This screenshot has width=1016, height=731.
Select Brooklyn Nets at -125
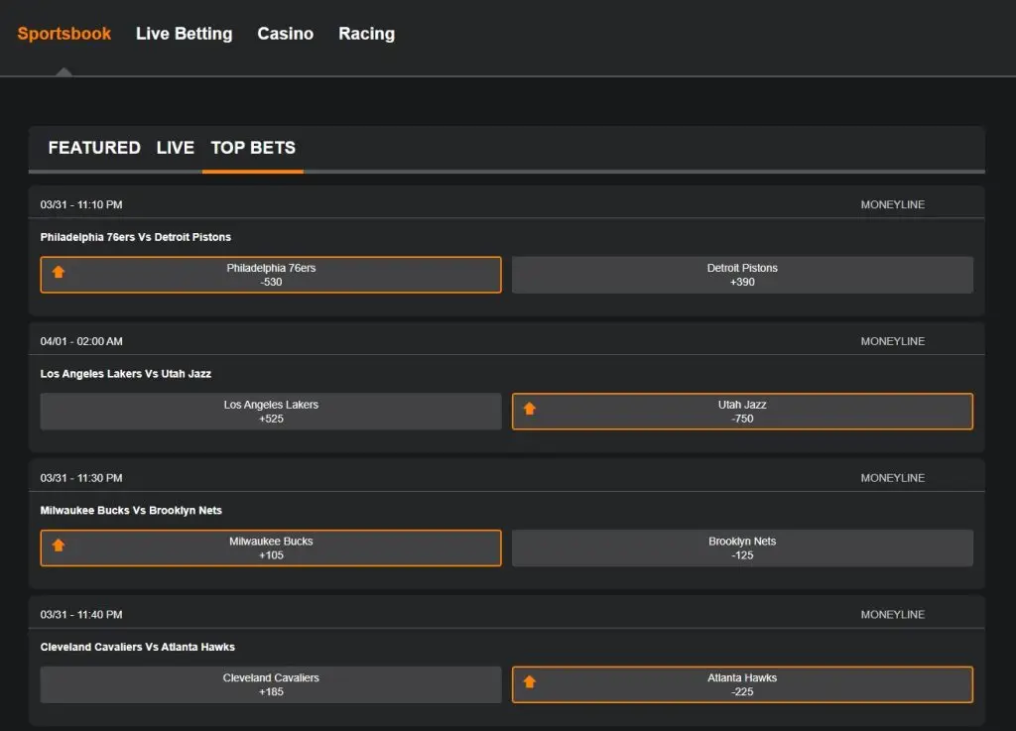[742, 548]
